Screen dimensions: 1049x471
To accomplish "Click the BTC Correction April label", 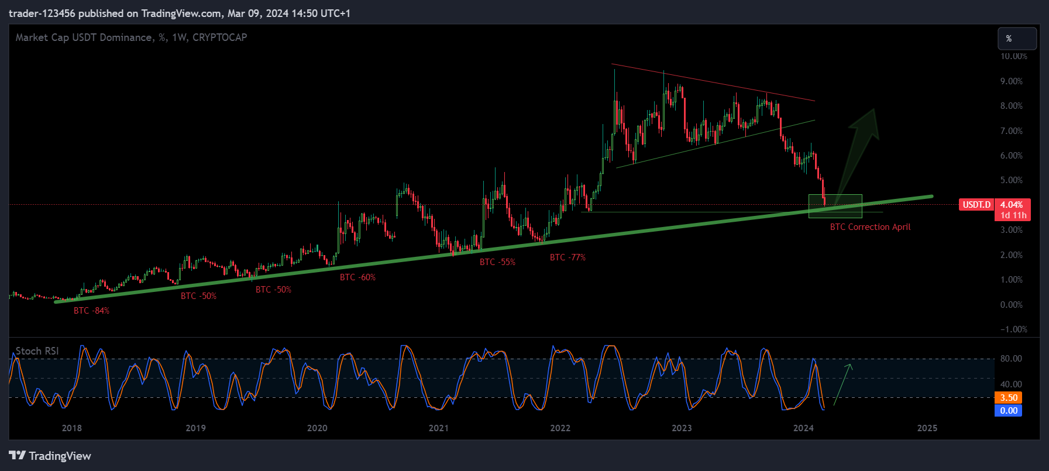I will pos(870,227).
